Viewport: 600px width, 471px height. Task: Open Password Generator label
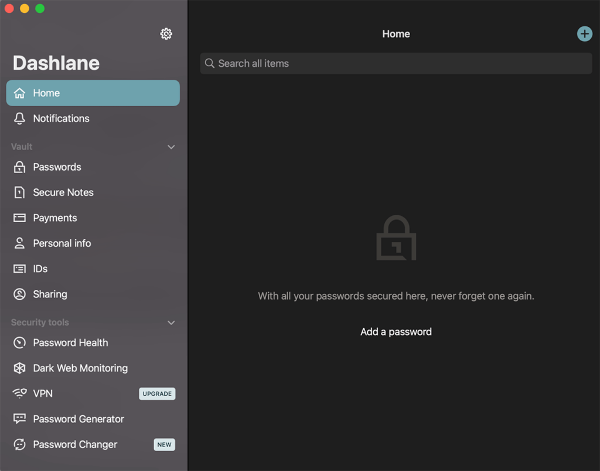click(79, 419)
